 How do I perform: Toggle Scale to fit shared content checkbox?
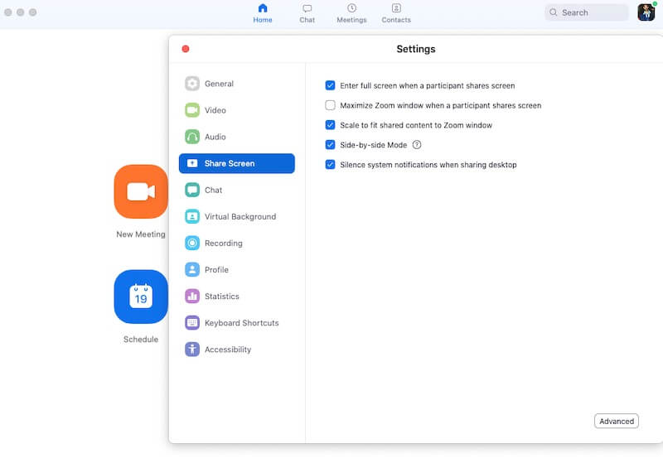[x=330, y=125]
